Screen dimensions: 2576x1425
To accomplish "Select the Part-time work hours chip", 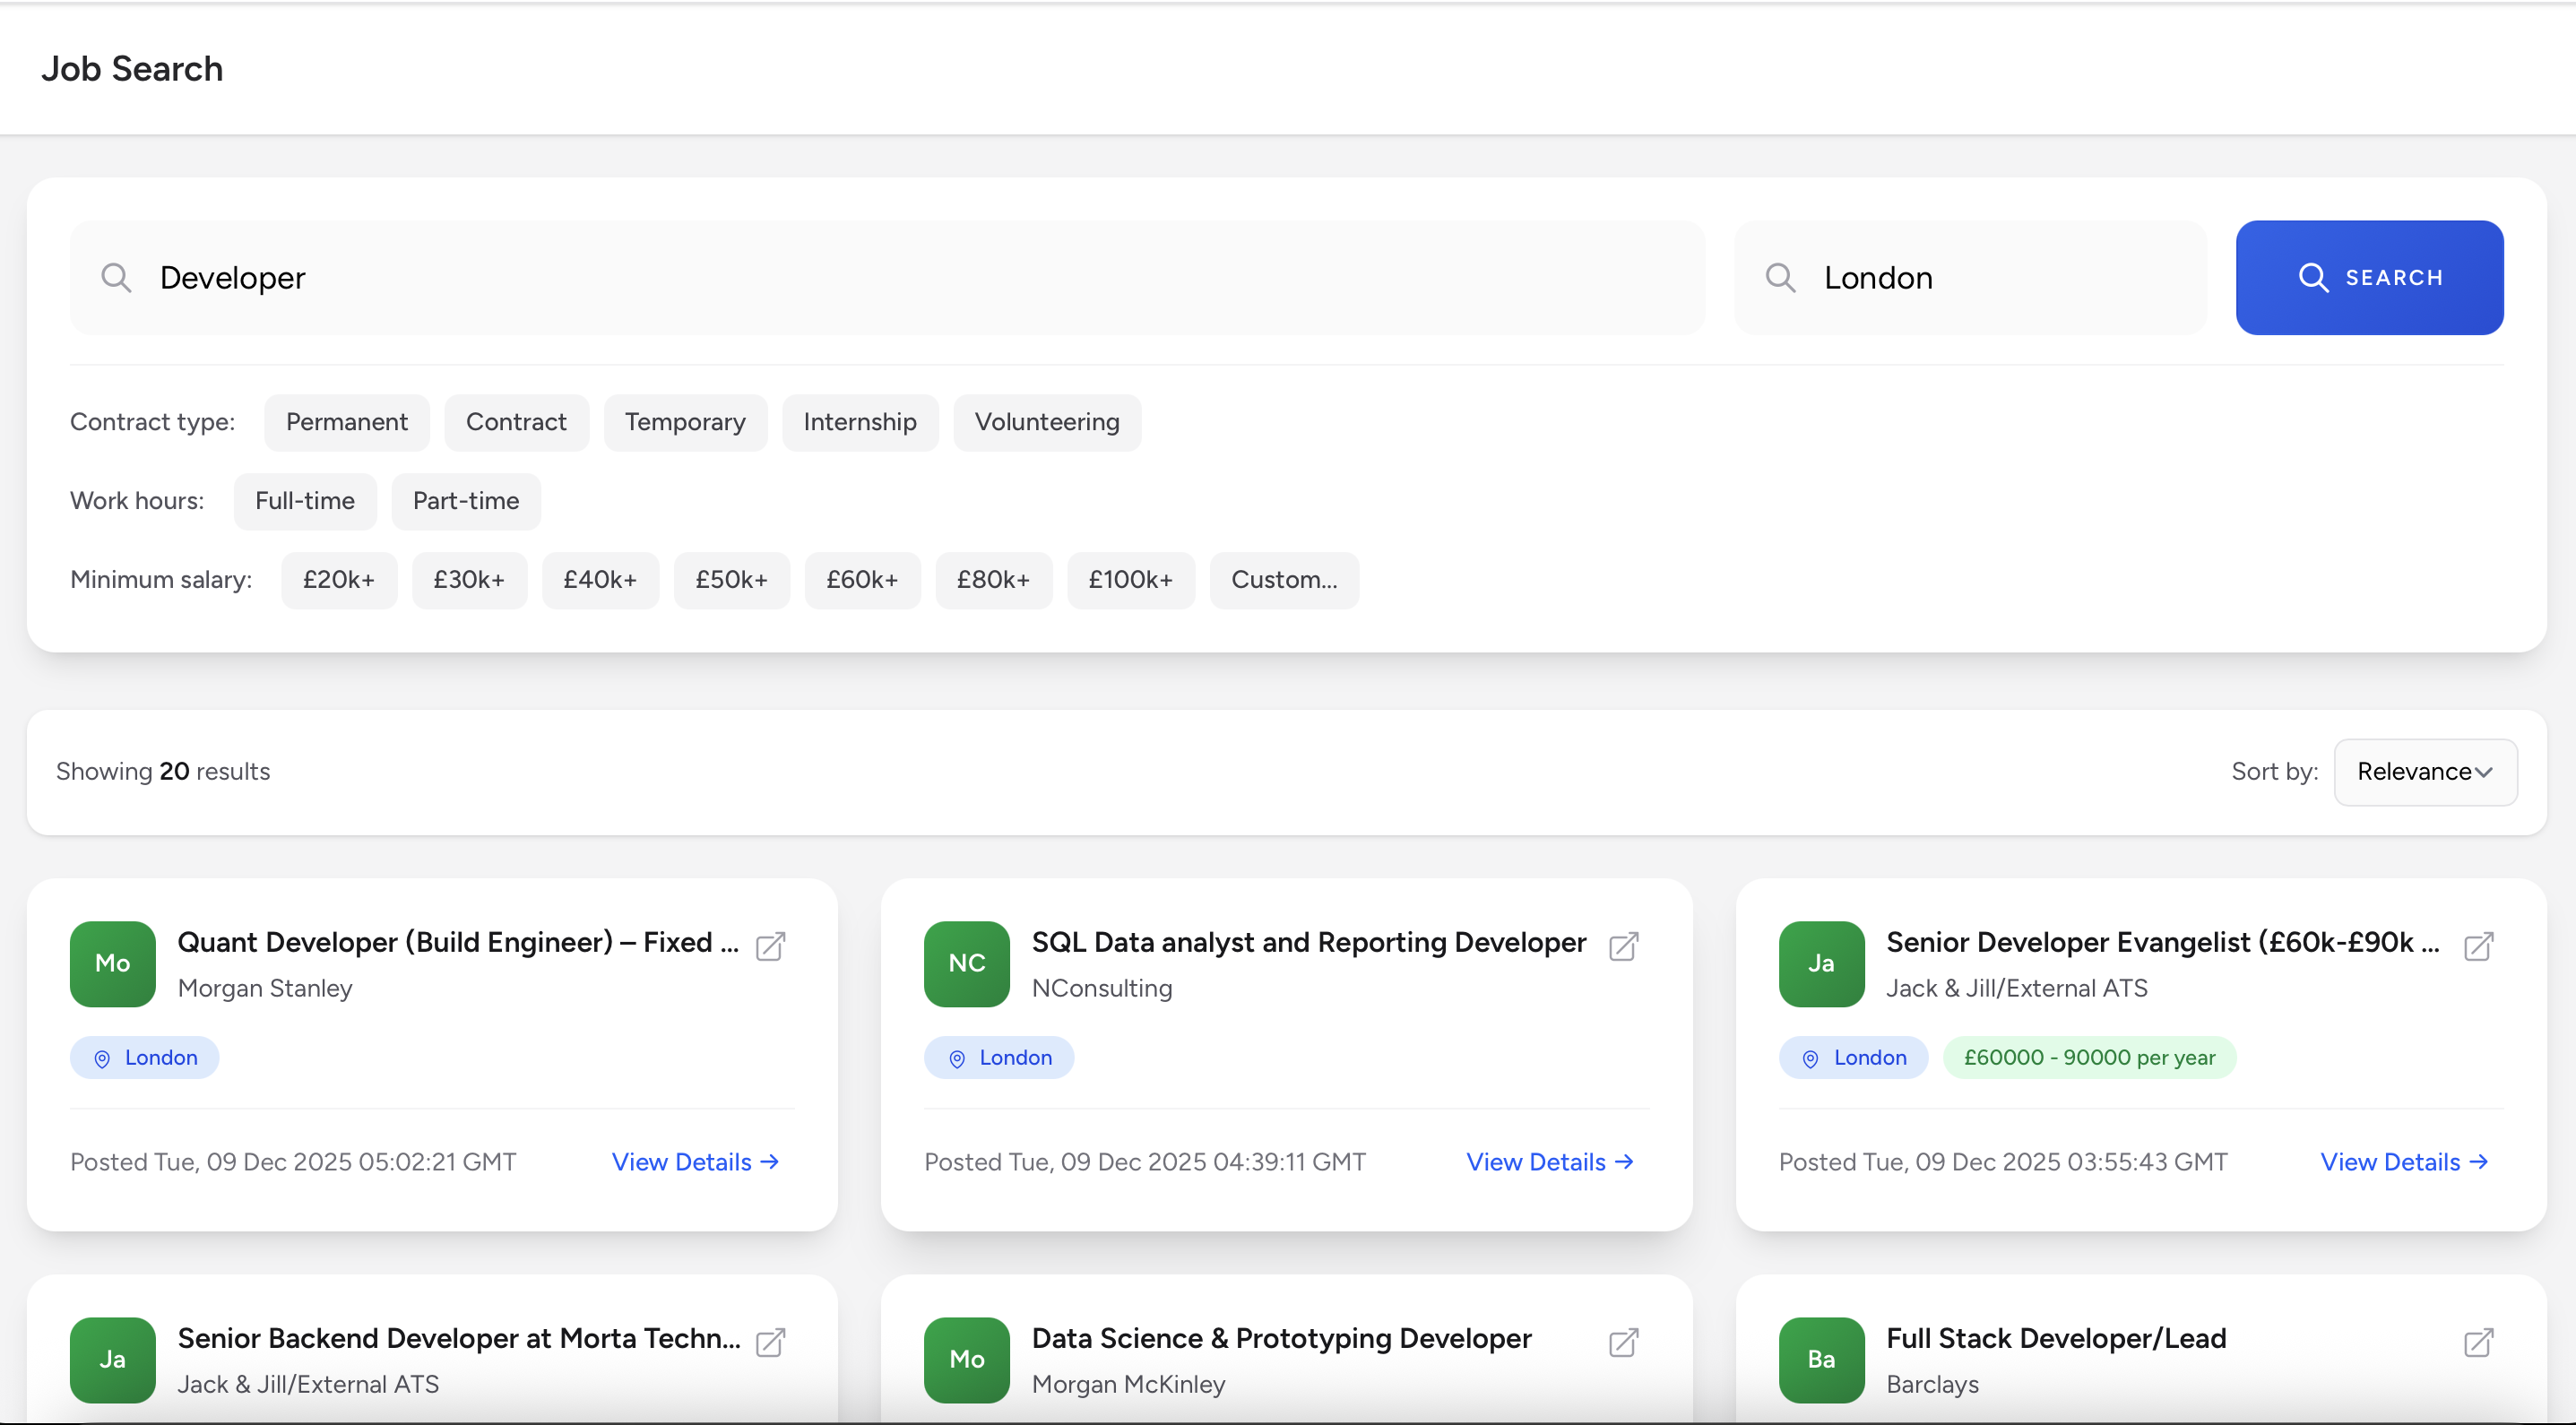I will coord(465,501).
